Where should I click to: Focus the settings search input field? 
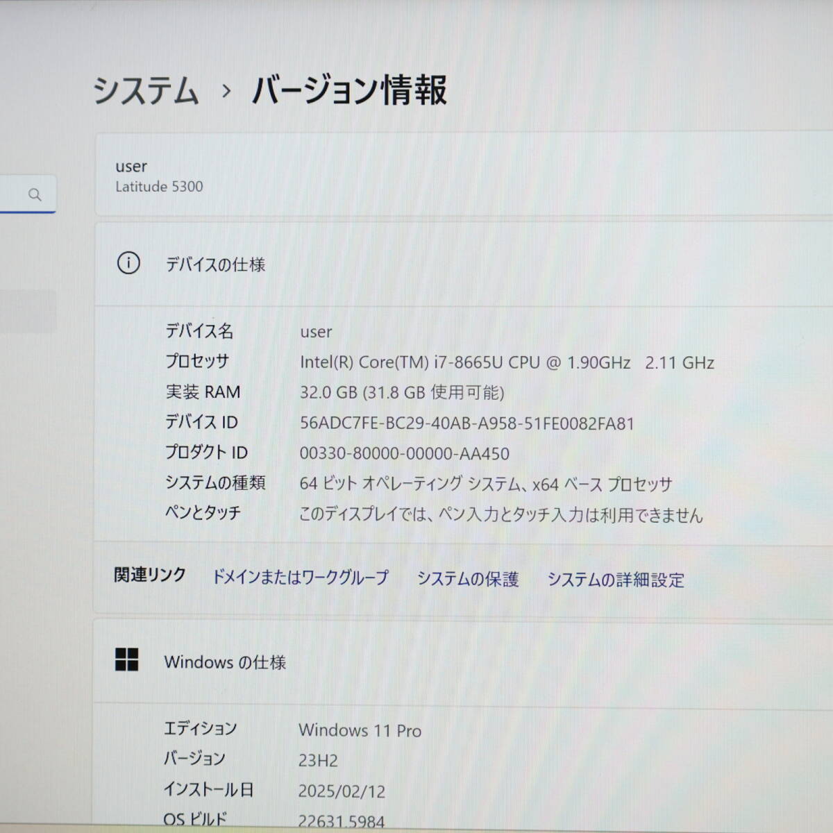click(x=28, y=194)
